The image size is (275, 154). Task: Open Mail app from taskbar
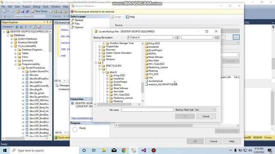[x=114, y=150]
